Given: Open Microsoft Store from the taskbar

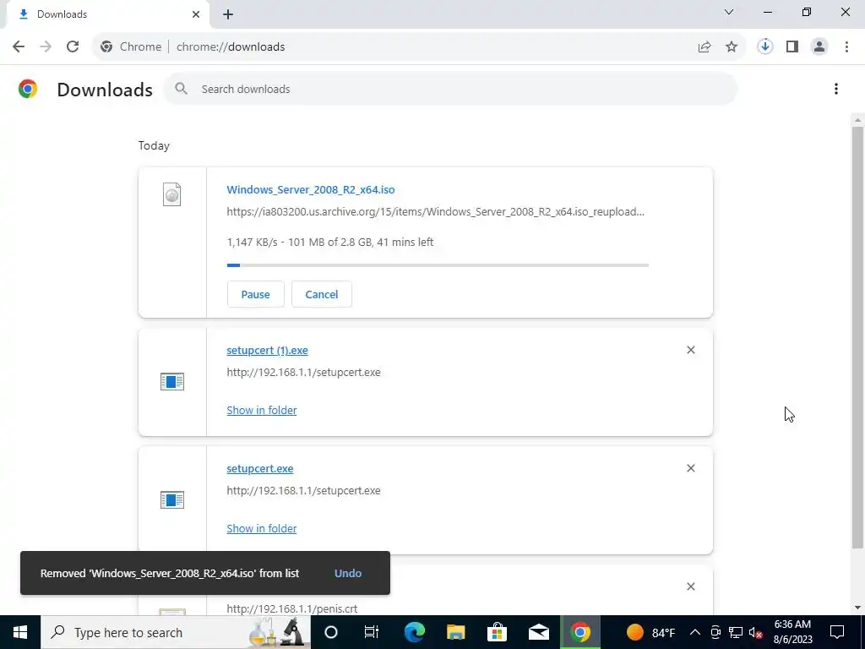Looking at the screenshot, I should 497,632.
